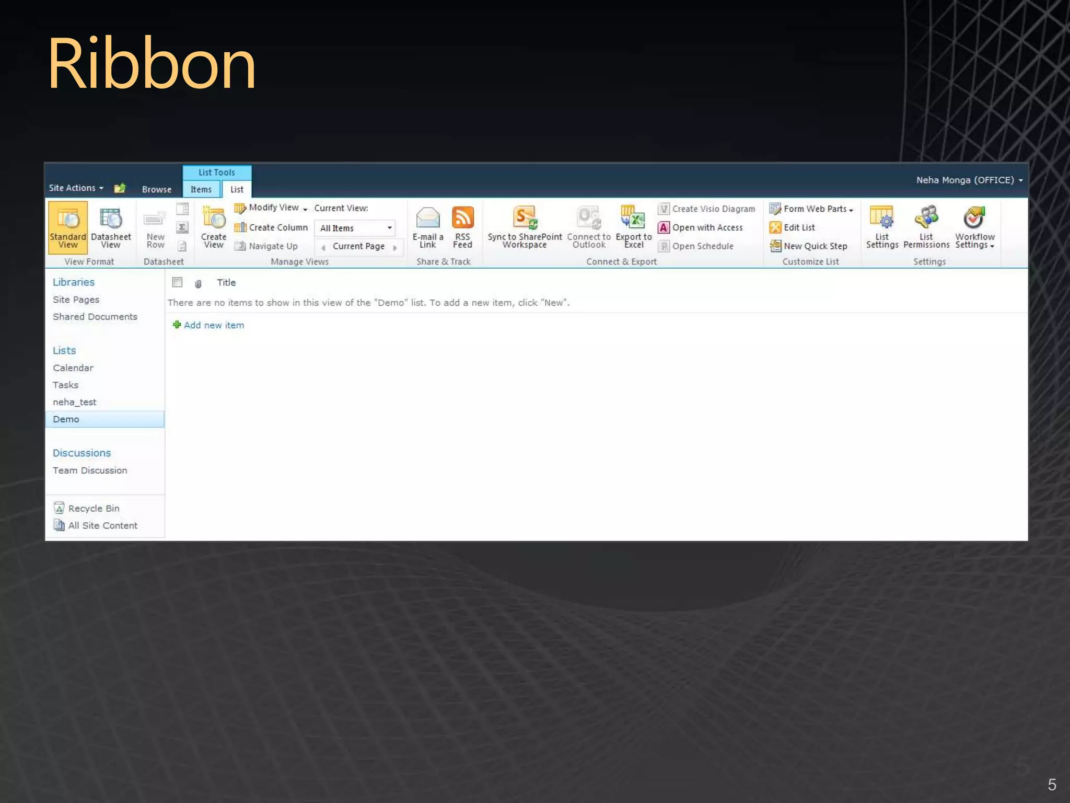Click New Quick Step
The height and width of the screenshot is (803, 1070).
click(808, 246)
